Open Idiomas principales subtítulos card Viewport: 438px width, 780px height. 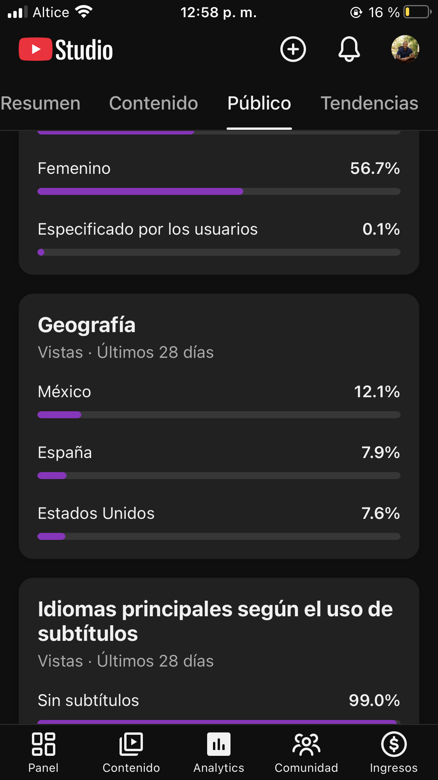(215, 621)
